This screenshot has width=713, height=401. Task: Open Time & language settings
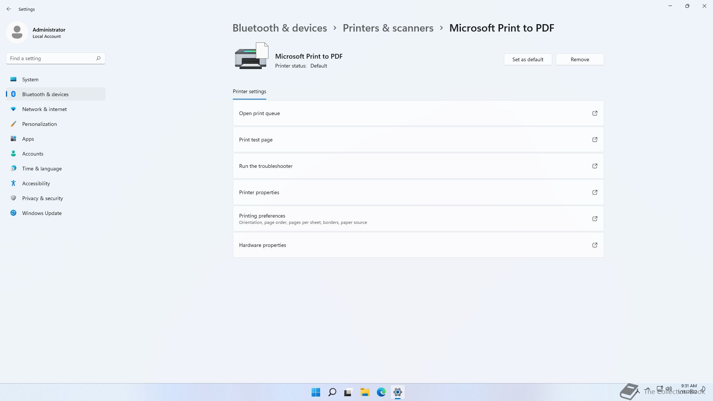pos(56,169)
